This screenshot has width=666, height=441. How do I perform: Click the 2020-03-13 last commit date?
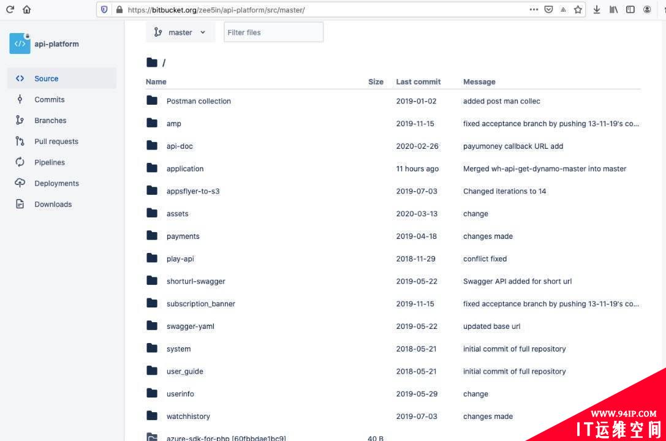point(417,214)
